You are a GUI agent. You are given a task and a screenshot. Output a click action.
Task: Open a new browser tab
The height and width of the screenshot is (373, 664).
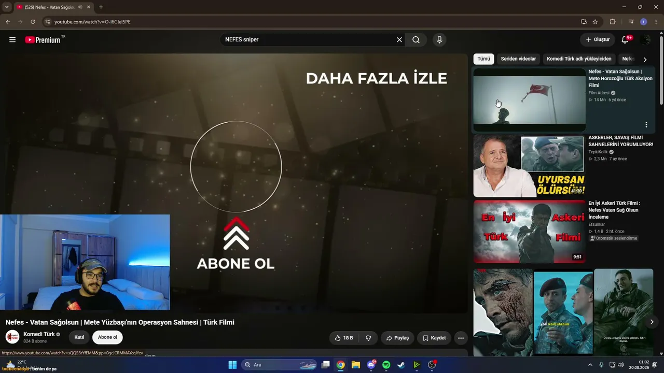101,7
